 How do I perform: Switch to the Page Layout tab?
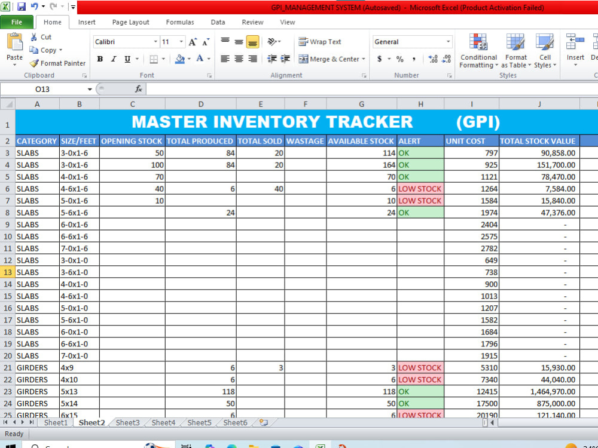click(x=130, y=22)
